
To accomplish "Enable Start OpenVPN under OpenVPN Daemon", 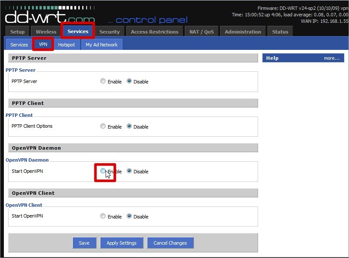I will point(103,171).
